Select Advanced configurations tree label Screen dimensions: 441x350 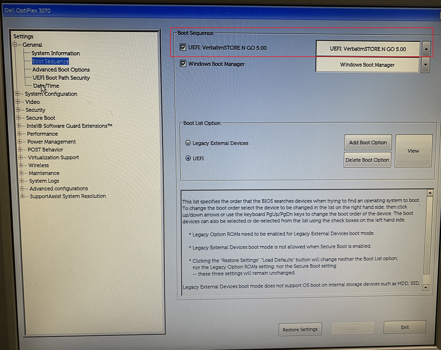pos(59,188)
